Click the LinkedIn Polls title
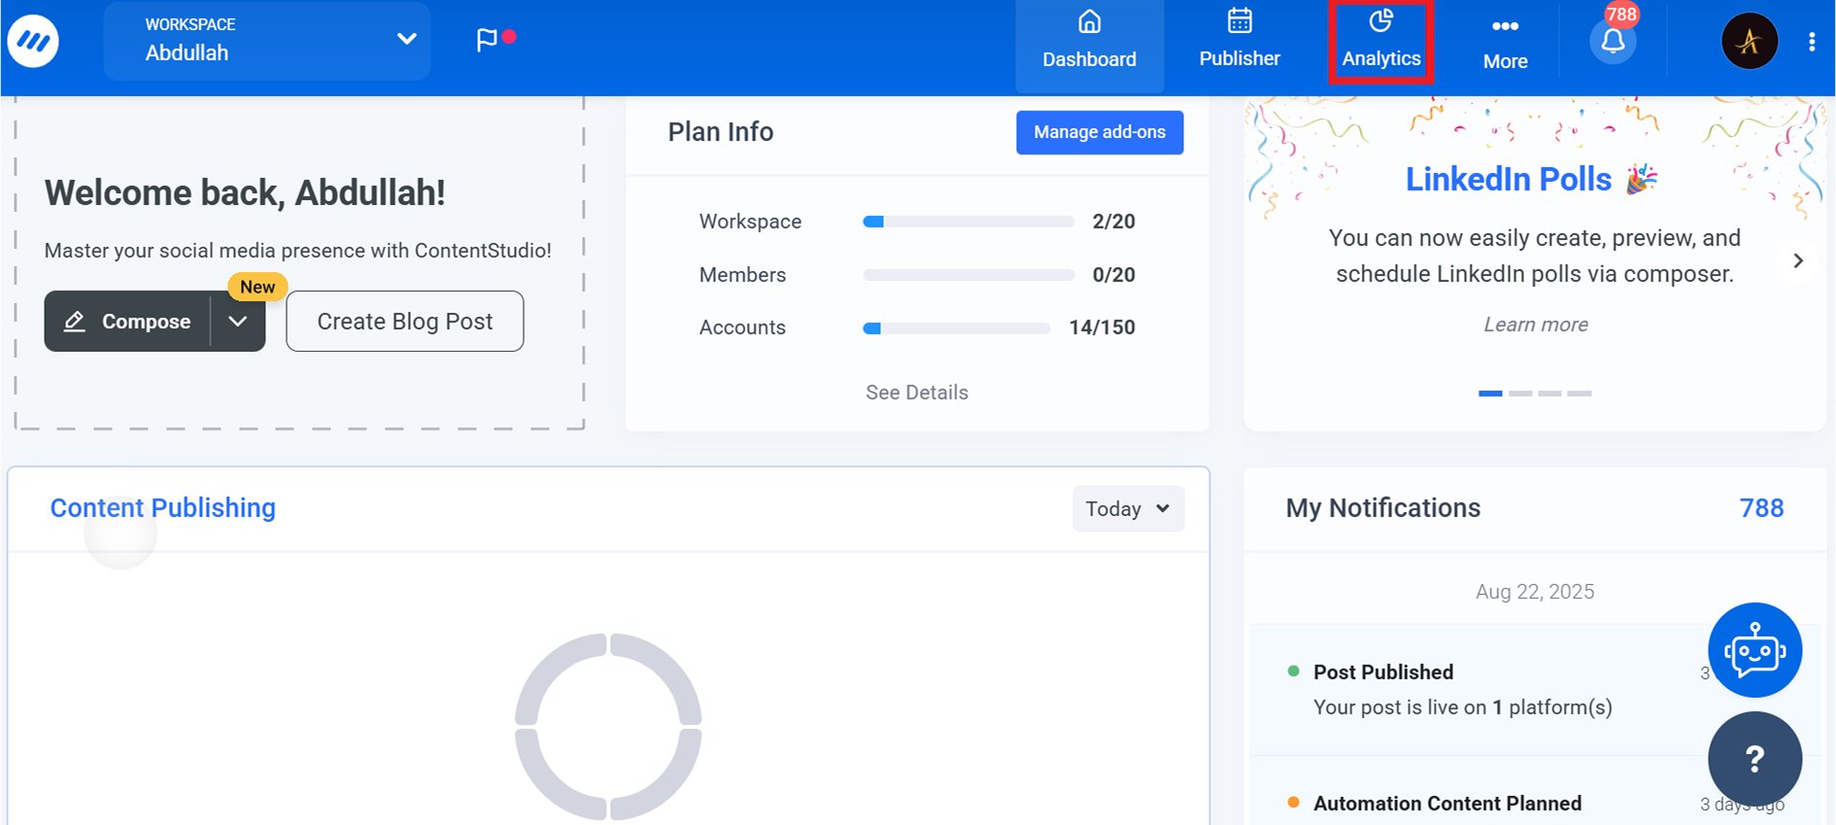This screenshot has height=825, width=1836. (x=1509, y=179)
